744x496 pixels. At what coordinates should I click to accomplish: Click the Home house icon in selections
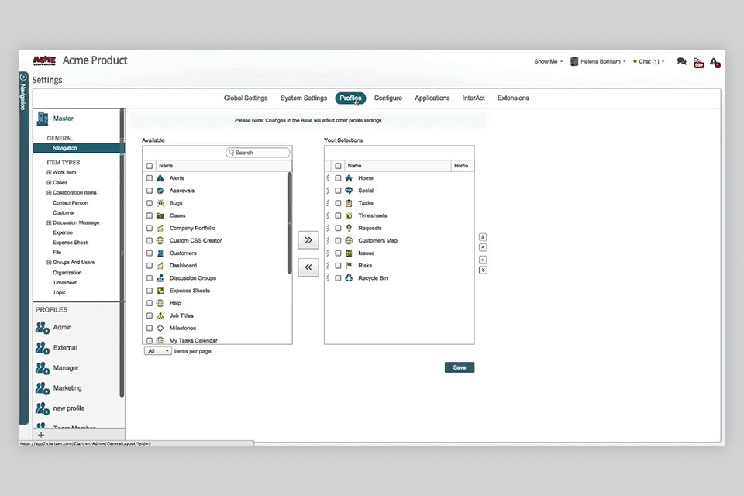[x=349, y=178]
